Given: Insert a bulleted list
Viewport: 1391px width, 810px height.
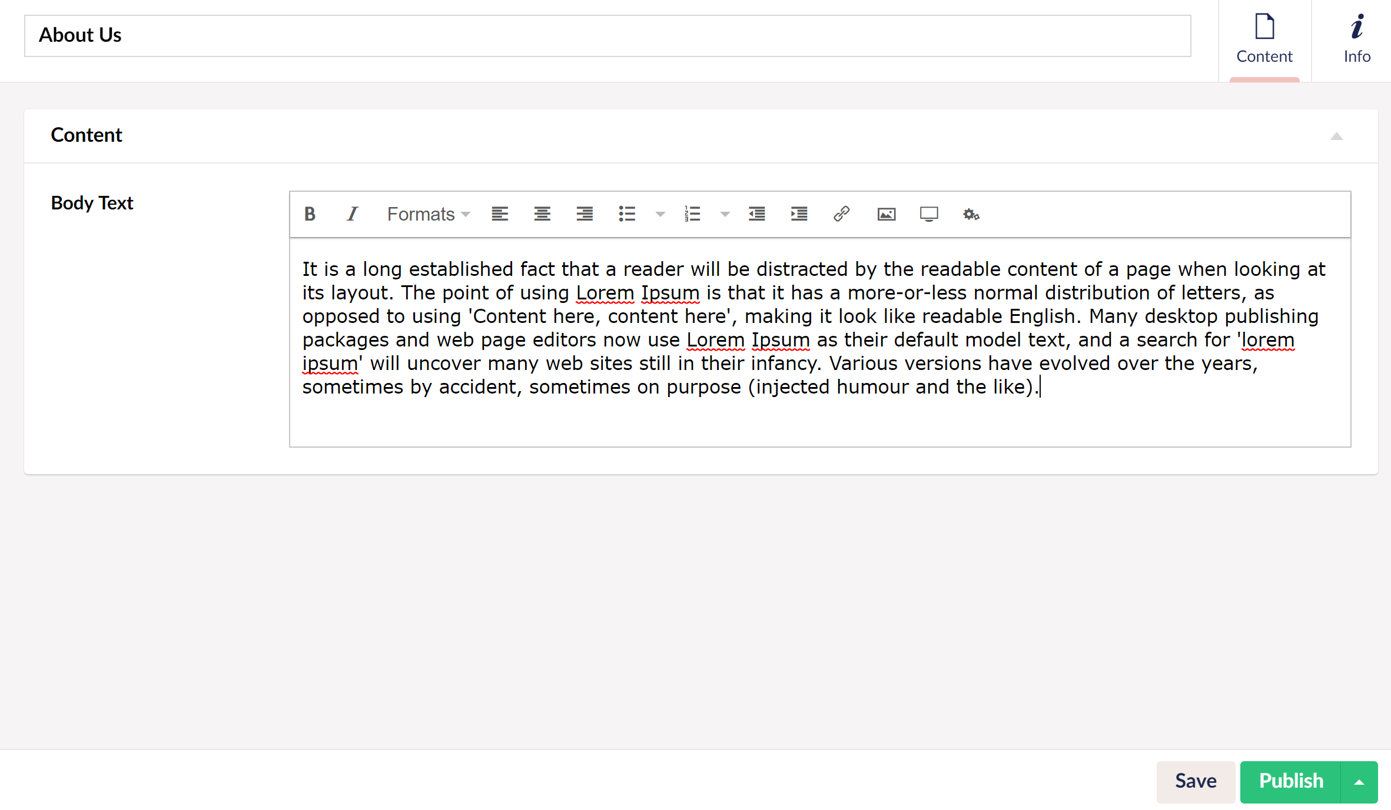Looking at the screenshot, I should (x=627, y=214).
